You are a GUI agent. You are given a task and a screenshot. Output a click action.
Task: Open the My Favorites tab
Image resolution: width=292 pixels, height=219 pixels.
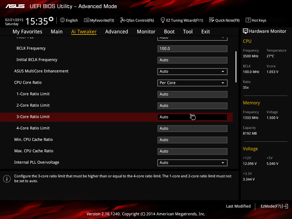tap(27, 32)
